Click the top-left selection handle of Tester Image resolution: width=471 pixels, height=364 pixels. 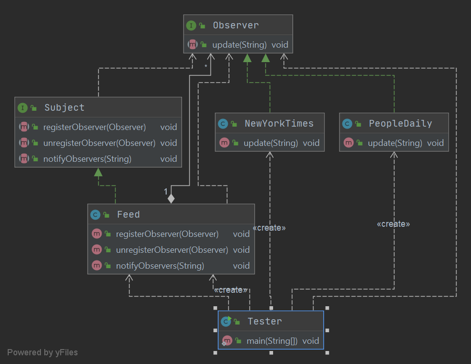(x=215, y=309)
